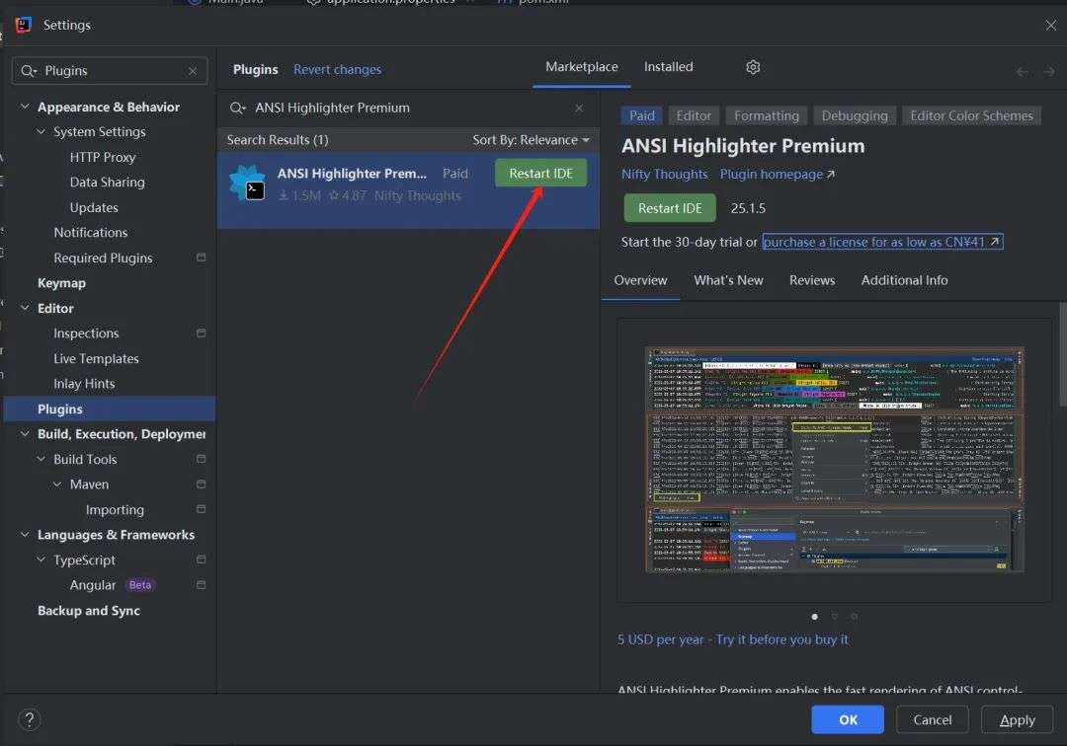The width and height of the screenshot is (1067, 746).
Task: Collapse the Appearance & Behavior section
Action: click(x=25, y=107)
